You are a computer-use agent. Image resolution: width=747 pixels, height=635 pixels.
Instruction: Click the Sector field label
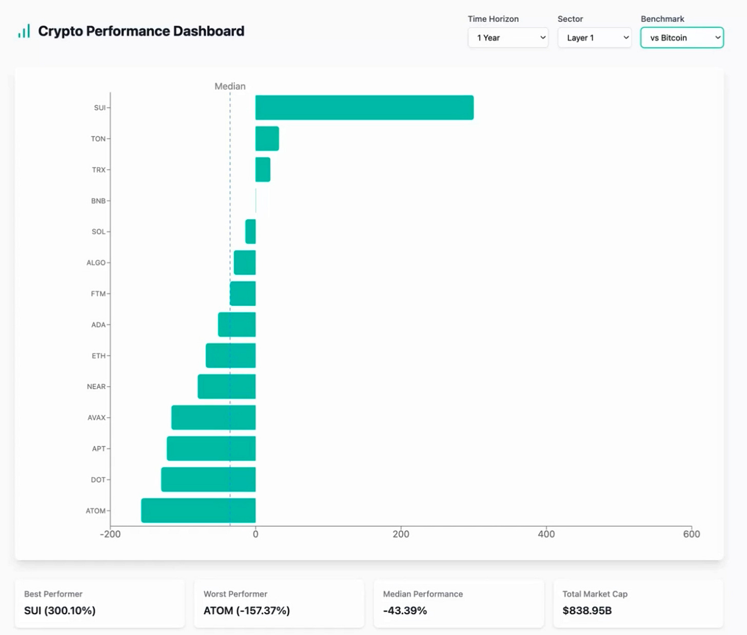pyautogui.click(x=570, y=19)
